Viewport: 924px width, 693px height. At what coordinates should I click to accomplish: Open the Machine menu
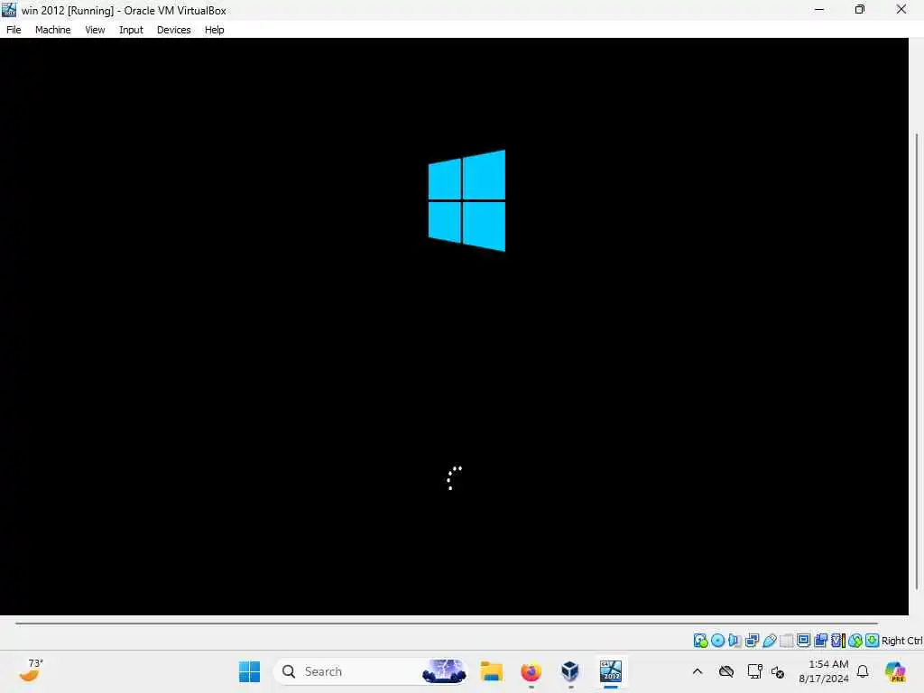click(53, 30)
